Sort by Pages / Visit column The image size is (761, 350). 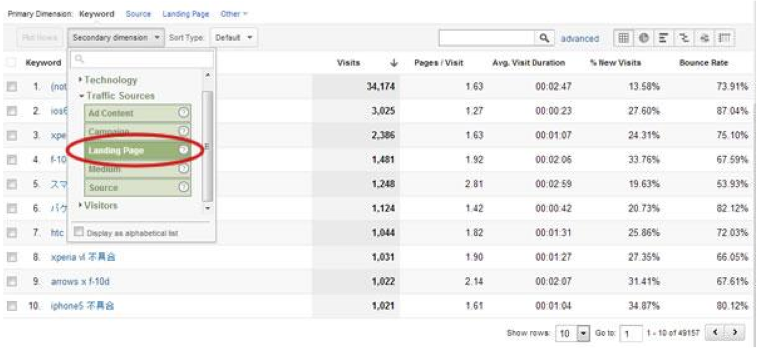tap(438, 63)
